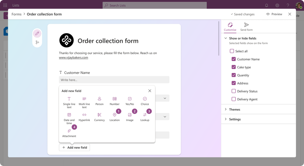Open the branching icon below the pencil

(37, 42)
